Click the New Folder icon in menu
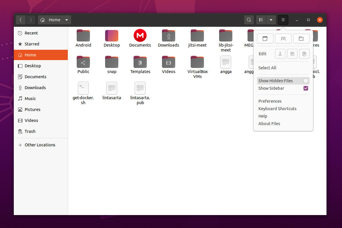342x228 pixels. 301,39
